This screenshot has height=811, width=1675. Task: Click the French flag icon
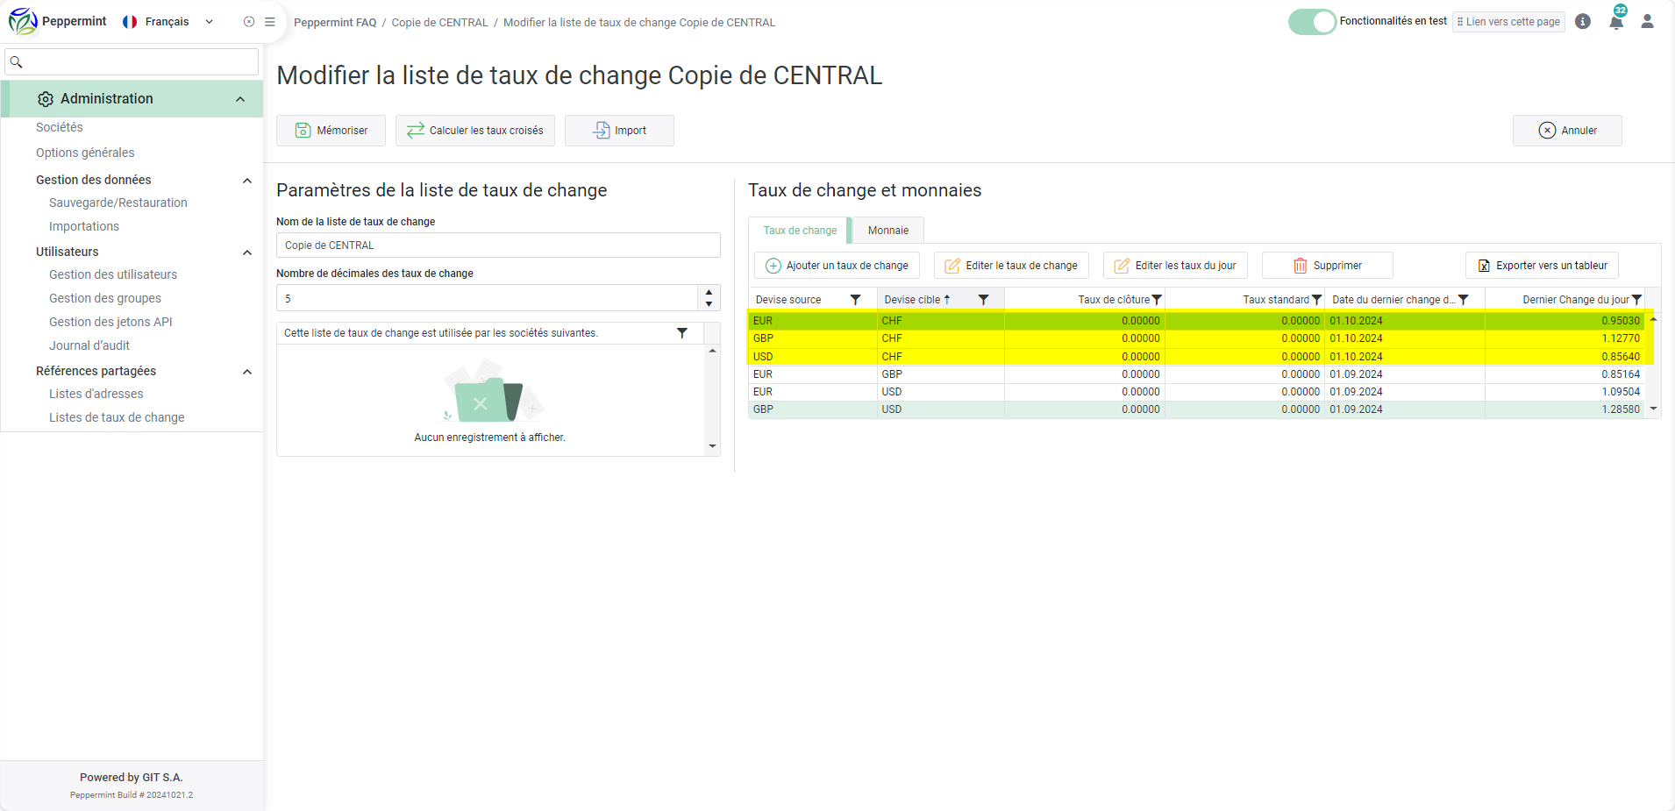point(130,22)
